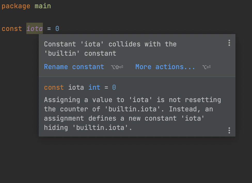
Task: Click the Option-Enter shortcut hint icon
Action: tap(206, 68)
